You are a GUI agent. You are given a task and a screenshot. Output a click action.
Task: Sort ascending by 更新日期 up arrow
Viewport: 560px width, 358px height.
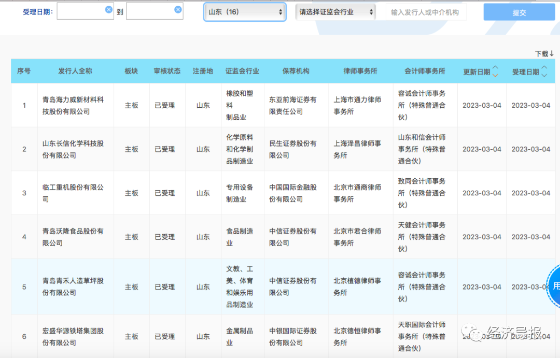(x=495, y=68)
